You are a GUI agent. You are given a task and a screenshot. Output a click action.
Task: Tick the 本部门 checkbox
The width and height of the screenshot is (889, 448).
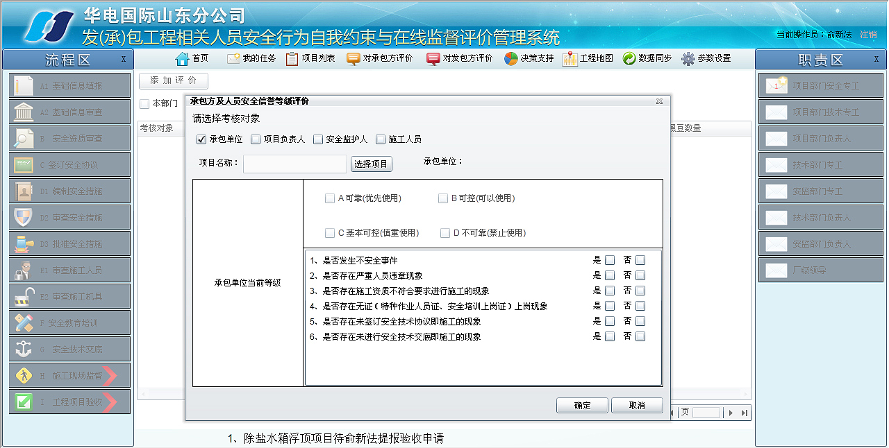pyautogui.click(x=144, y=104)
